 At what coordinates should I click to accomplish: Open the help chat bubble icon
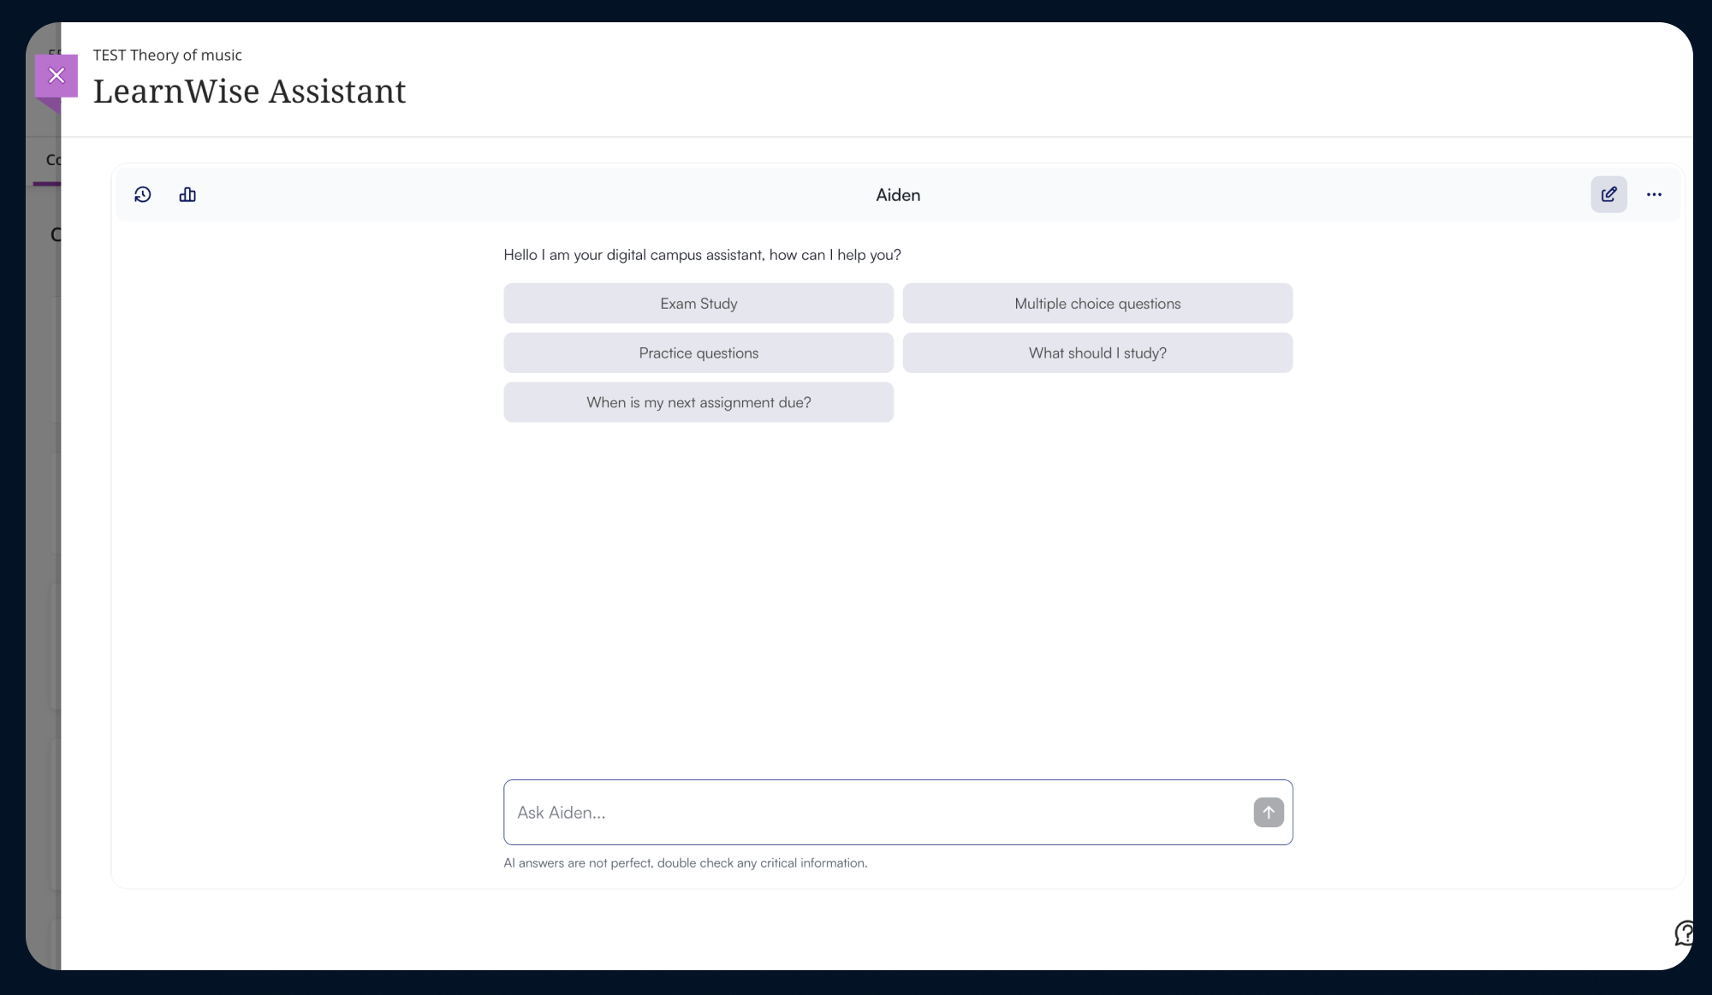[x=1684, y=933]
